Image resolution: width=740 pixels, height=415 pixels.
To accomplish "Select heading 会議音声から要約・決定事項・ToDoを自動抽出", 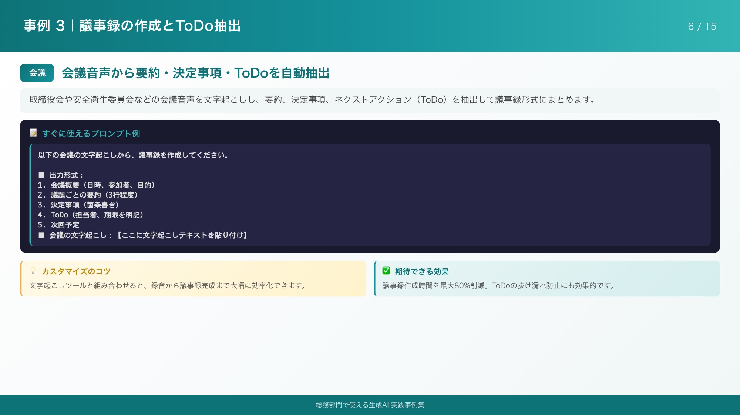I will click(x=195, y=73).
